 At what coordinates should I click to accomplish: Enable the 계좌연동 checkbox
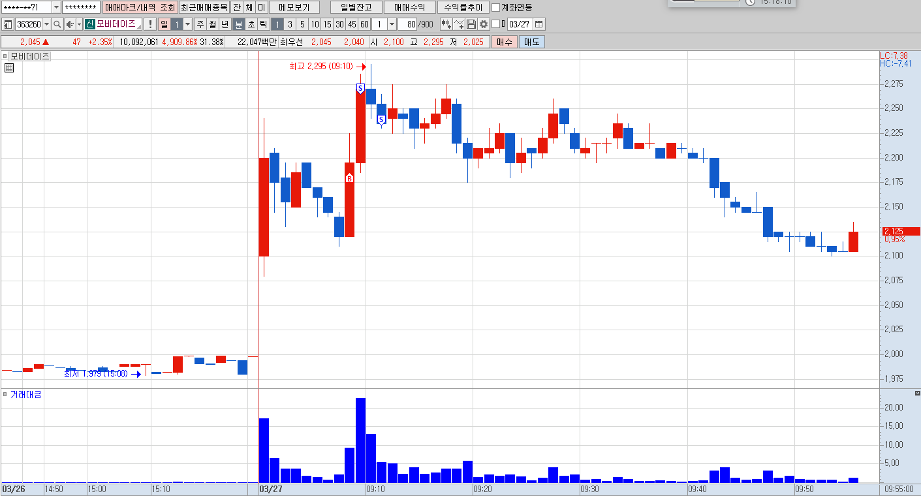(x=495, y=7)
